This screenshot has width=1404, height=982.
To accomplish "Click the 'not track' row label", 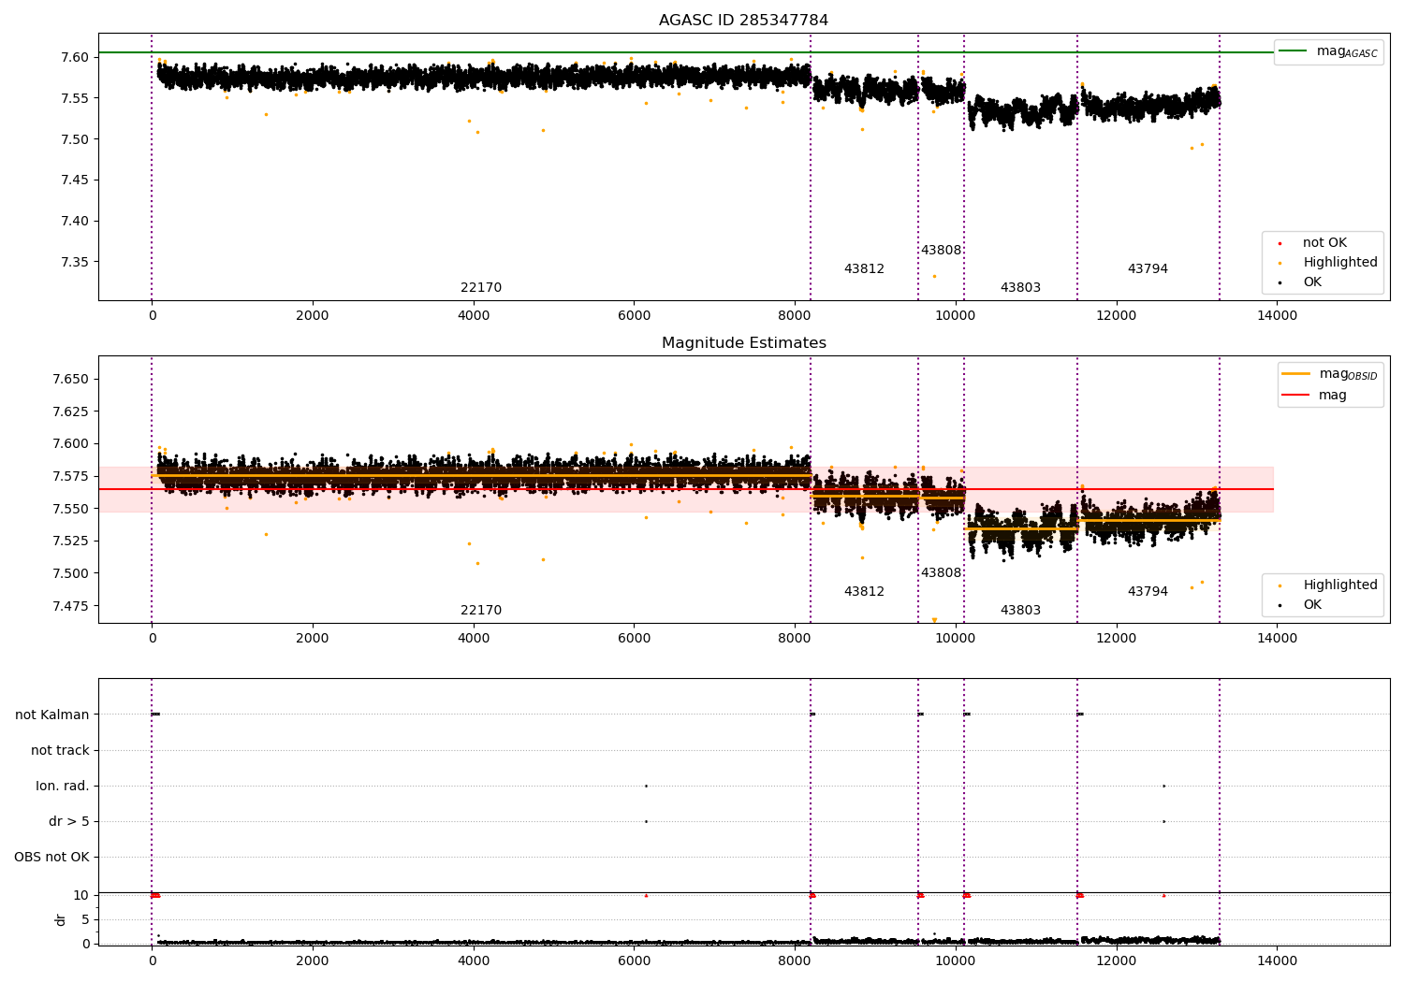I will [x=60, y=751].
